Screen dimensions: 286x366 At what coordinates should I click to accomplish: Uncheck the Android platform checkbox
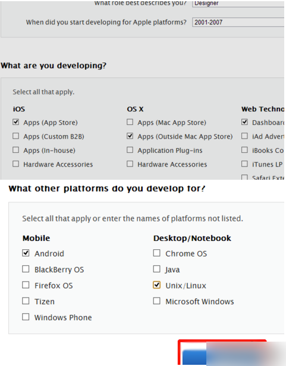coord(26,253)
